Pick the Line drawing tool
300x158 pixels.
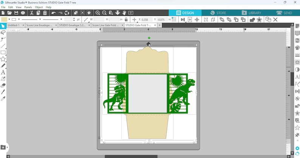(3, 46)
